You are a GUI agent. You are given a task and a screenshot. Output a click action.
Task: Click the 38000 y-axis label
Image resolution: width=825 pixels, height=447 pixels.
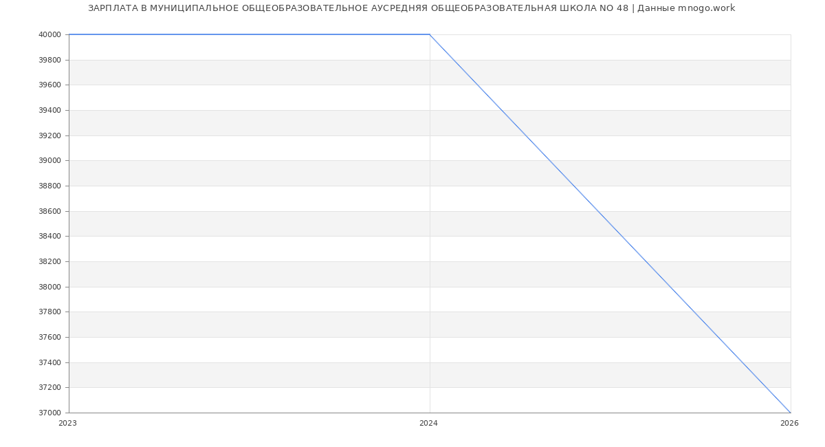(50, 287)
